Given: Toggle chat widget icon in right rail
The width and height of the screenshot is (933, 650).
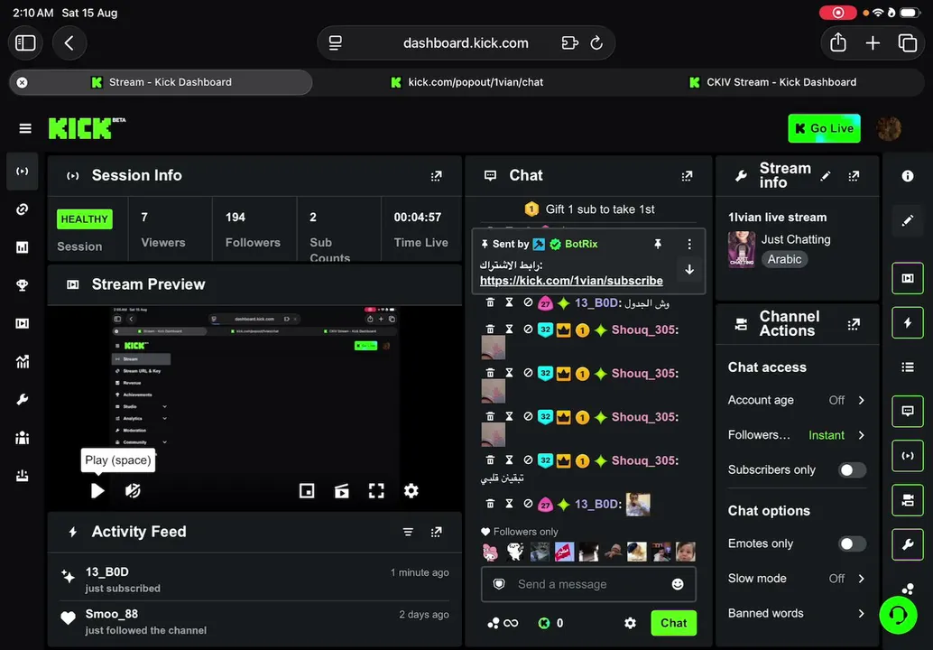Looking at the screenshot, I should 908,411.
